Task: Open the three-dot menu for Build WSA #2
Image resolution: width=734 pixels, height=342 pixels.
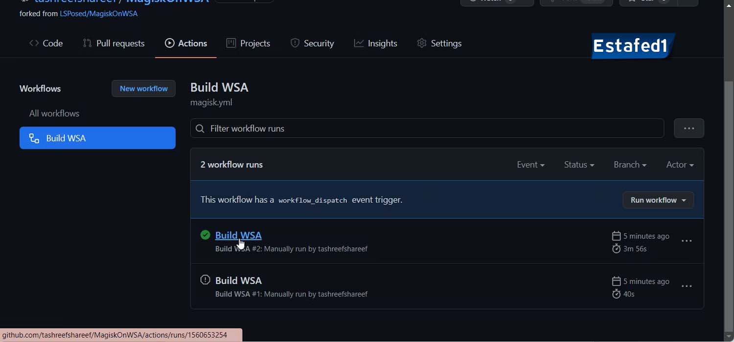Action: coord(687,241)
